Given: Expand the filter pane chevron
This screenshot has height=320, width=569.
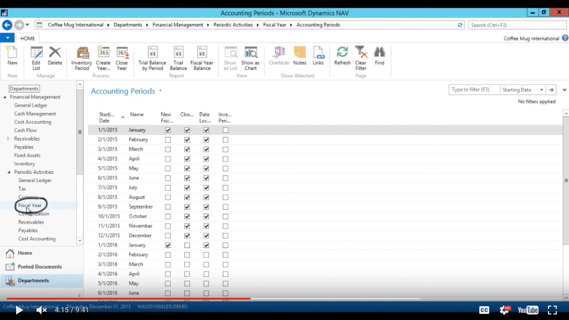Looking at the screenshot, I should pos(564,90).
